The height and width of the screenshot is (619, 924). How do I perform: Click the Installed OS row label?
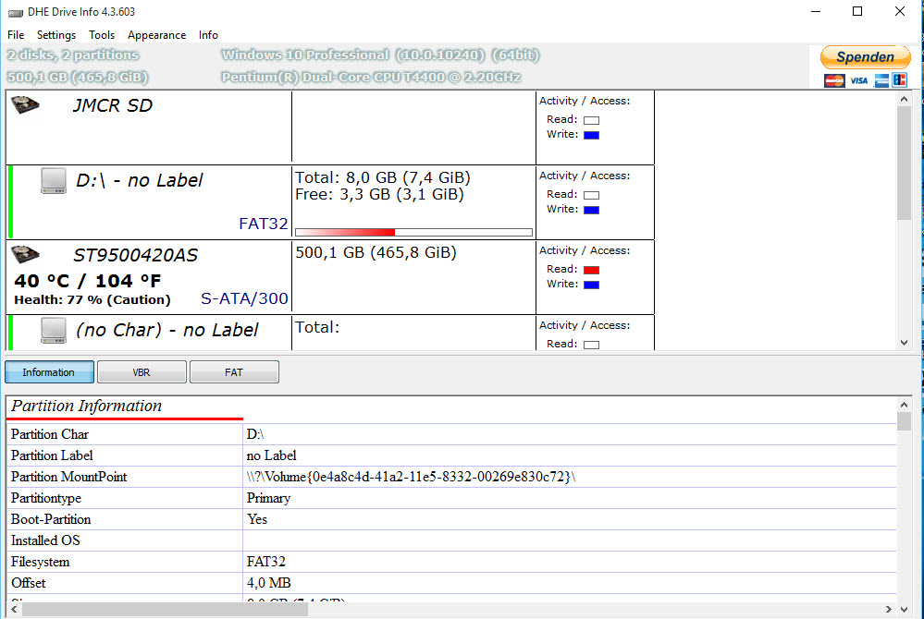(45, 540)
